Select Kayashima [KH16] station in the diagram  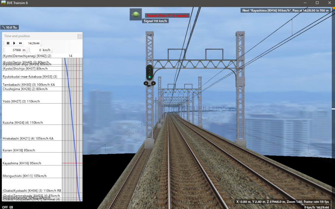22,163
